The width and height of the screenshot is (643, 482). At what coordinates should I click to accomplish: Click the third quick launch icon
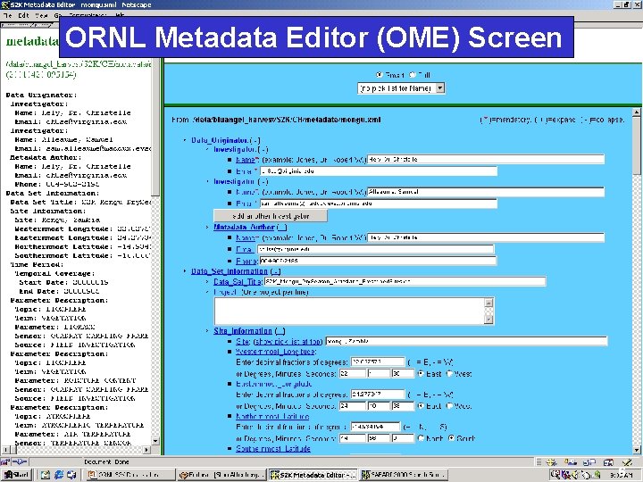(71, 475)
